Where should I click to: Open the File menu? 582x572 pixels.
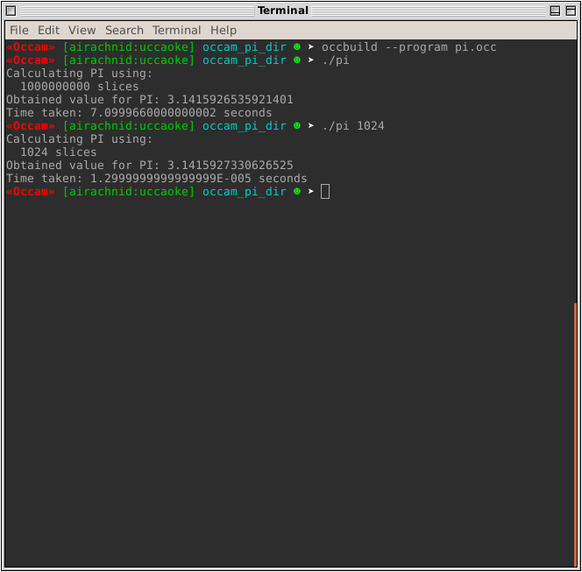click(x=19, y=30)
